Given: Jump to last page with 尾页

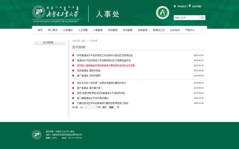Looking at the screenshot, I should point(104,107).
